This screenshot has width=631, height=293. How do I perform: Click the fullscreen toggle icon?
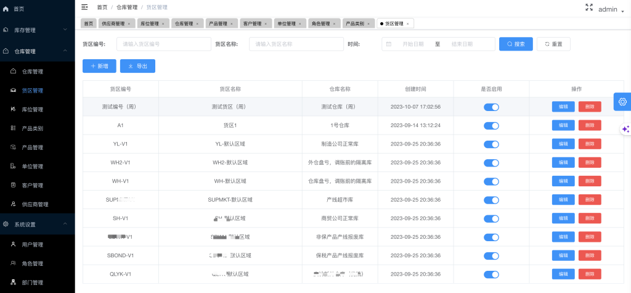(588, 7)
